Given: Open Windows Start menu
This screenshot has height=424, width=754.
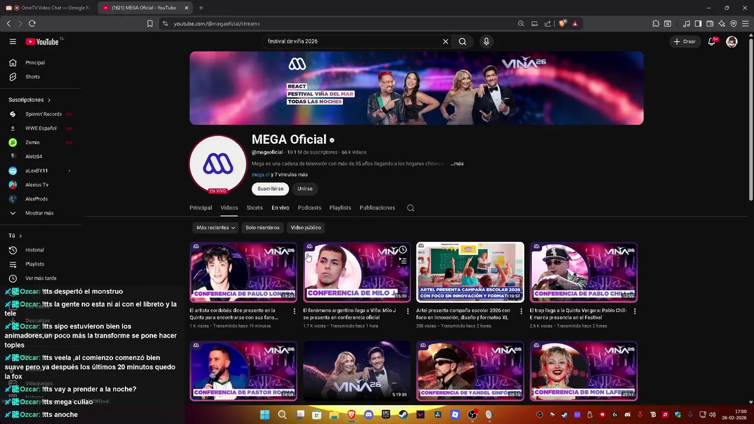Looking at the screenshot, I should pos(264,415).
